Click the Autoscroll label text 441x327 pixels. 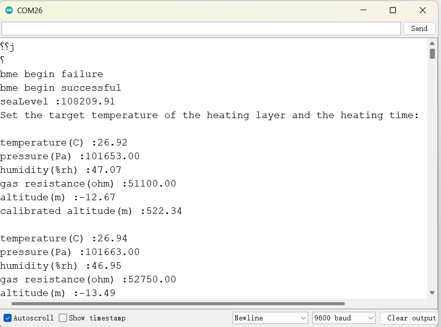point(33,318)
